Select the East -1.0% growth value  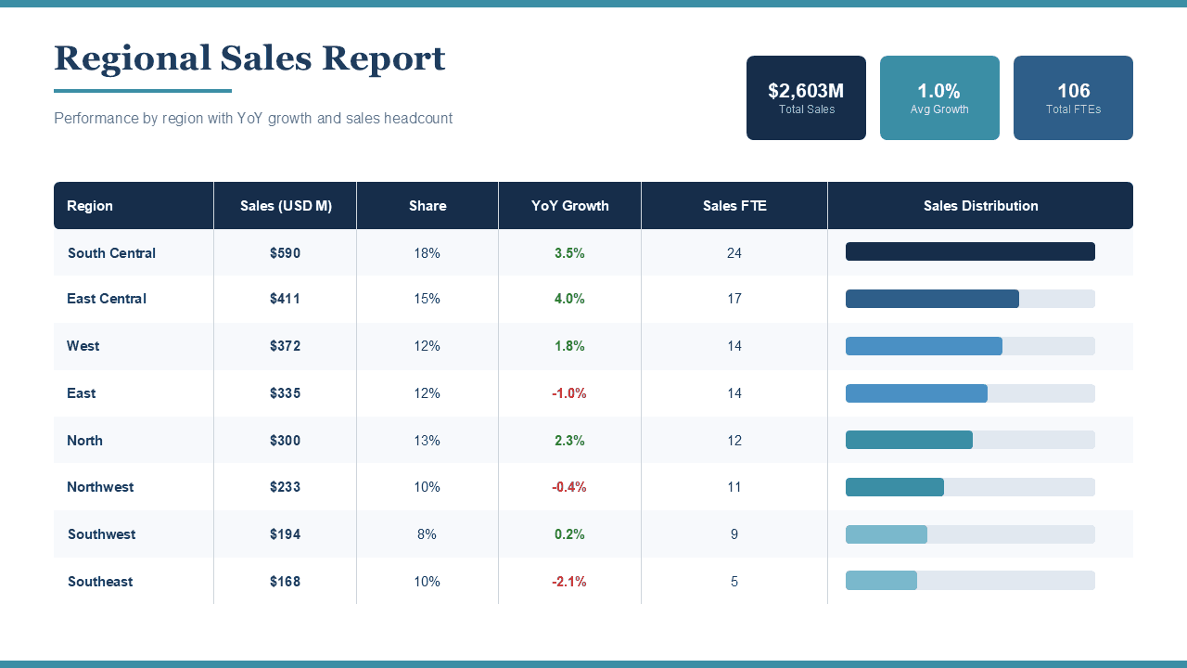click(x=569, y=393)
